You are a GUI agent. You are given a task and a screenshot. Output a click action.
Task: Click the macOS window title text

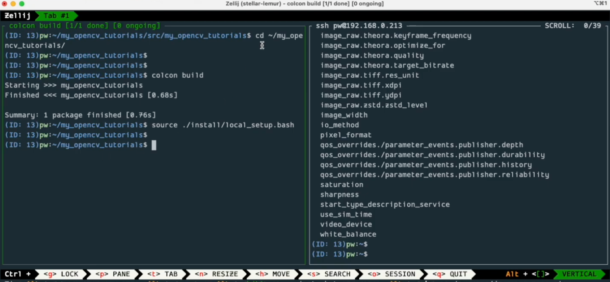tap(304, 4)
